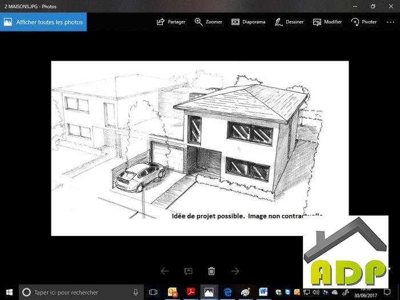Open the Windows Start menu
Viewport: 400px width, 300px height.
pyautogui.click(x=9, y=292)
